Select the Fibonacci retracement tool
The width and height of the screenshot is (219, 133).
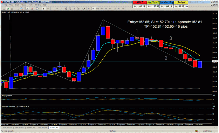[x=70, y=9]
